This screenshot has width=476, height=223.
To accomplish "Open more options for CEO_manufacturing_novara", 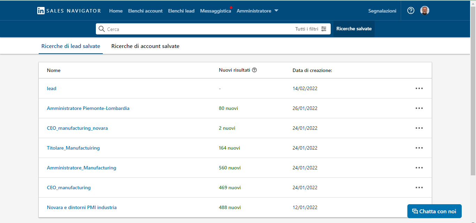I will pos(419,128).
